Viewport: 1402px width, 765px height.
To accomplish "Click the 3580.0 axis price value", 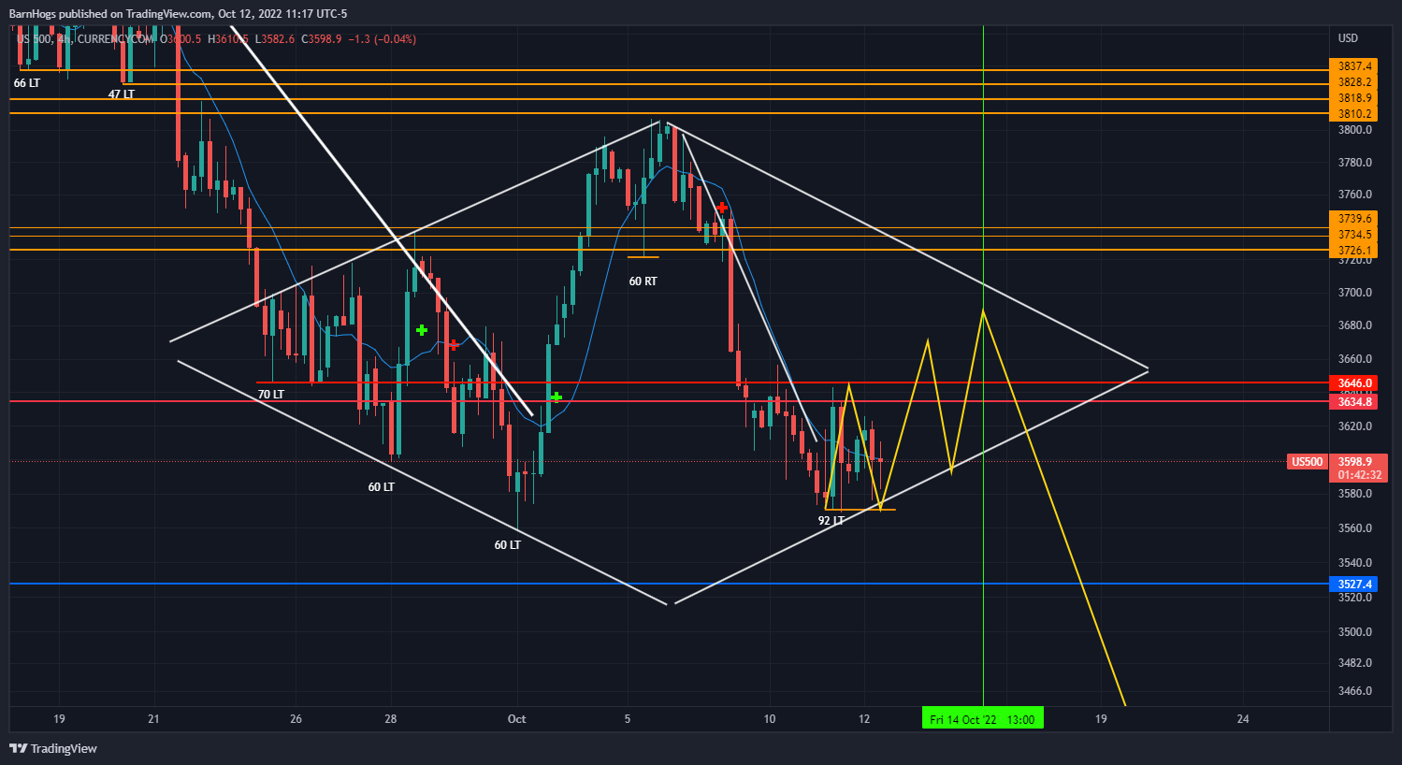I will coord(1355,494).
